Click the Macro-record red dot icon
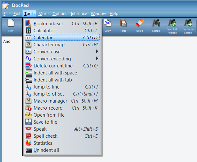The width and height of the screenshot is (197, 162). click(28, 108)
